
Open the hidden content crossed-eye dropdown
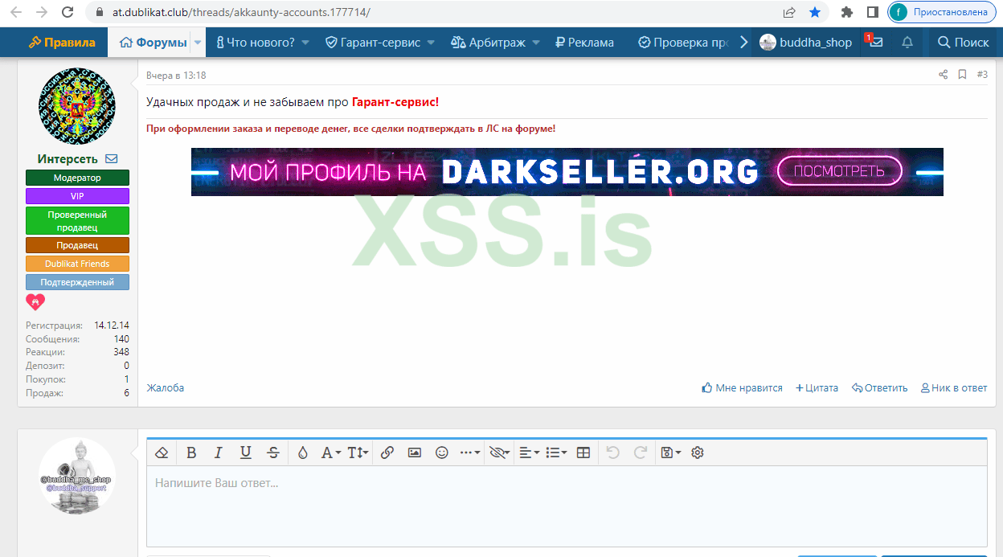click(499, 453)
